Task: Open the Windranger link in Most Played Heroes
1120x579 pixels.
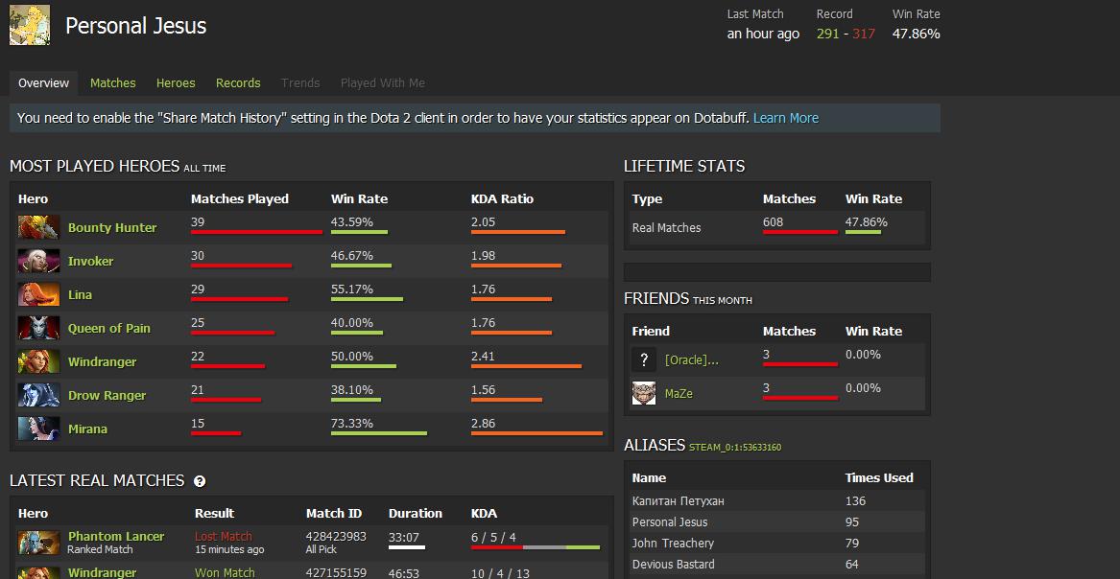Action: click(102, 361)
